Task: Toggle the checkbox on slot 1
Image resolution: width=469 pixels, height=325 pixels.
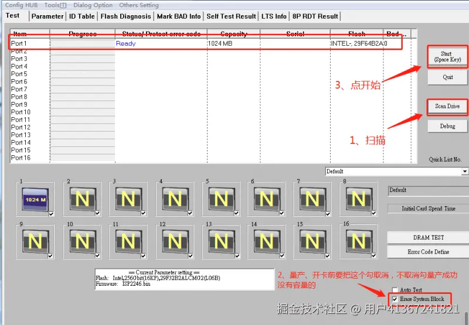Action: 52,214
